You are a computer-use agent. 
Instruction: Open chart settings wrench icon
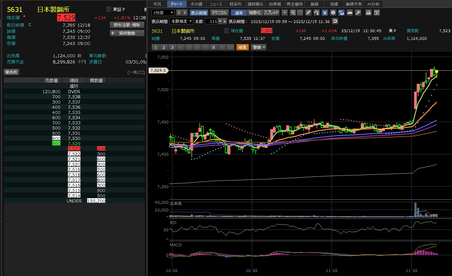point(358,13)
